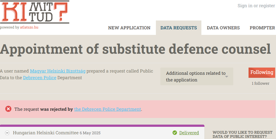Open Additional options related to the application dropdown
Image resolution: width=276 pixels, height=139 pixels.
point(197,76)
